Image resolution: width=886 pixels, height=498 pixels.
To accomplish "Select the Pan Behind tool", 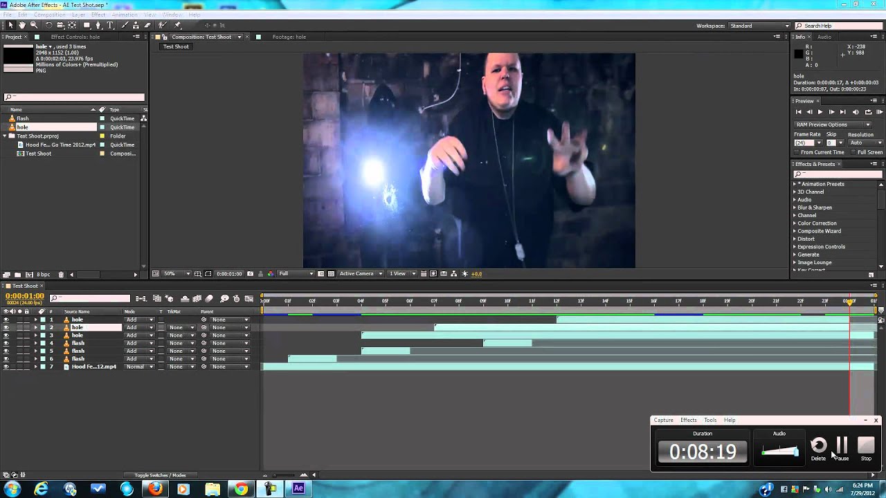I will click(72, 25).
